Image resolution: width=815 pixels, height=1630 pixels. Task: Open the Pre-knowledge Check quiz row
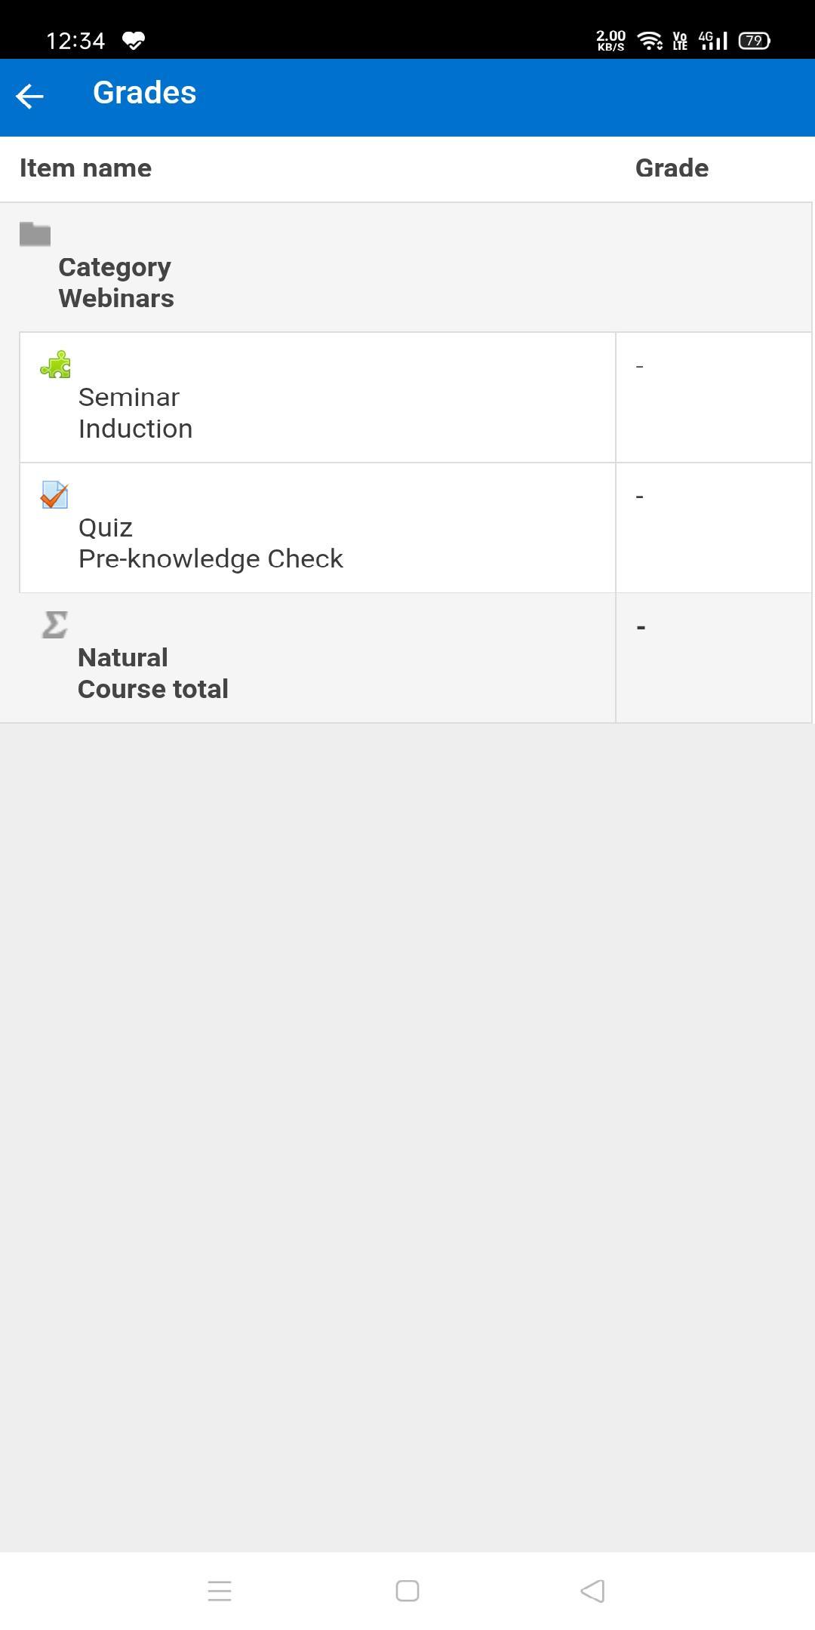(x=318, y=528)
